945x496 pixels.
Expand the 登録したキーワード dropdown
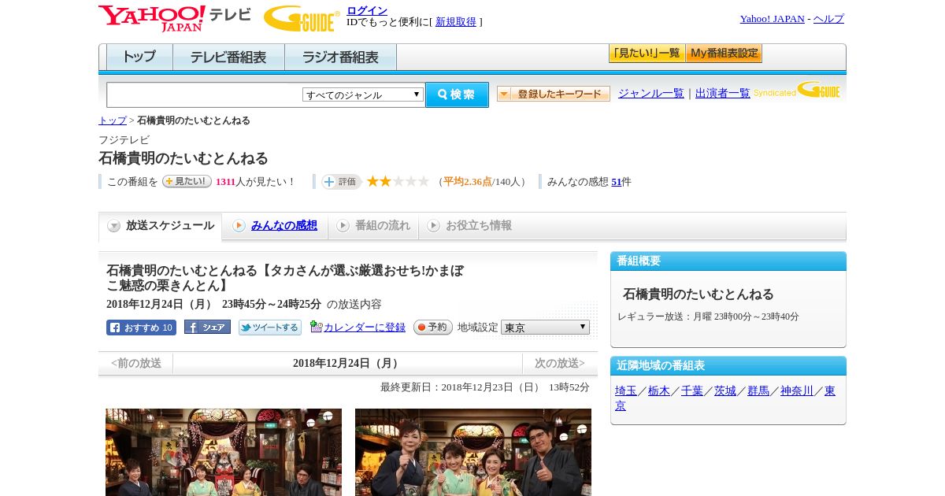coord(554,94)
